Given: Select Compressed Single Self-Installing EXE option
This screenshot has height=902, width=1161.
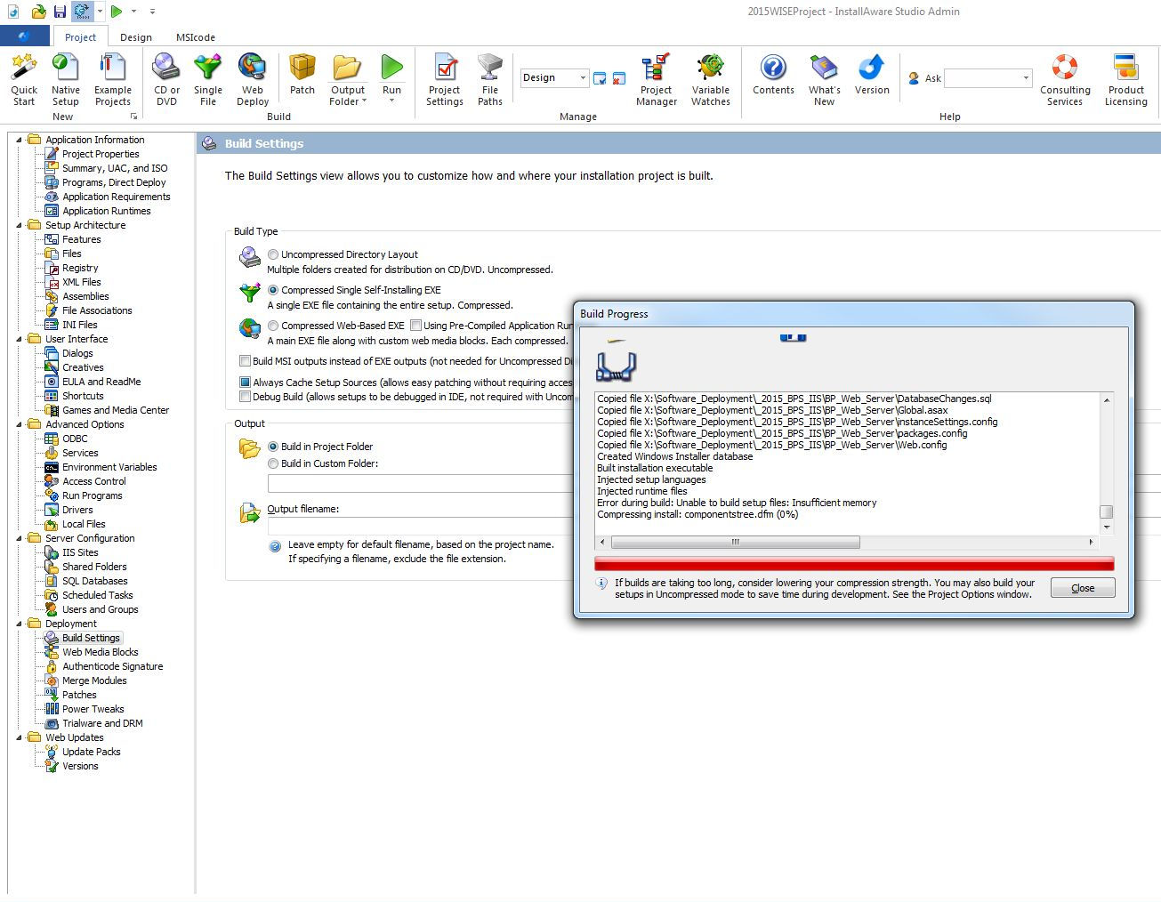Looking at the screenshot, I should pyautogui.click(x=273, y=290).
